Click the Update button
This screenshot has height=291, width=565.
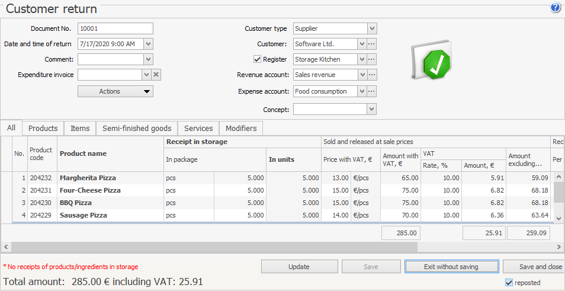pos(299,267)
